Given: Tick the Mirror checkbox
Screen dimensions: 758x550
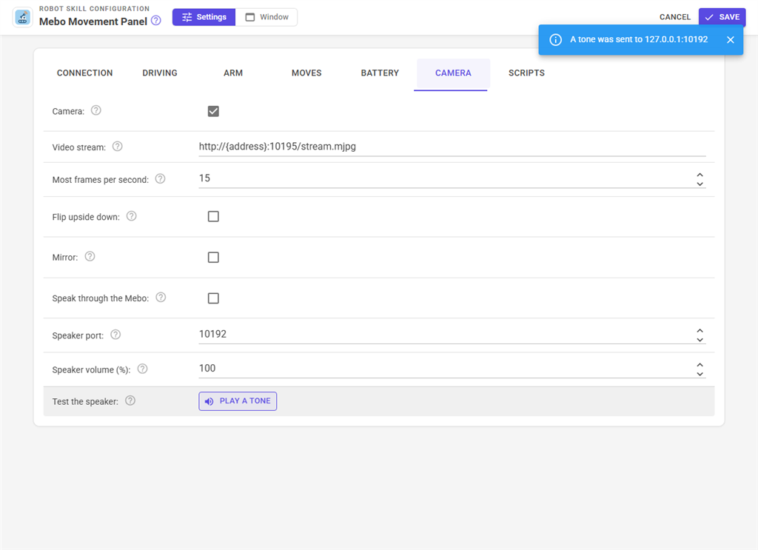Looking at the screenshot, I should click(213, 257).
